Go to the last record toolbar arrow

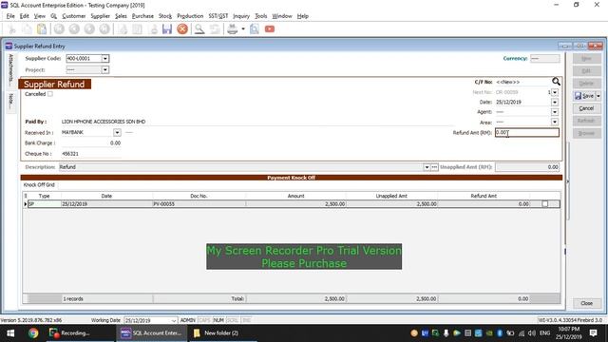tap(104, 29)
